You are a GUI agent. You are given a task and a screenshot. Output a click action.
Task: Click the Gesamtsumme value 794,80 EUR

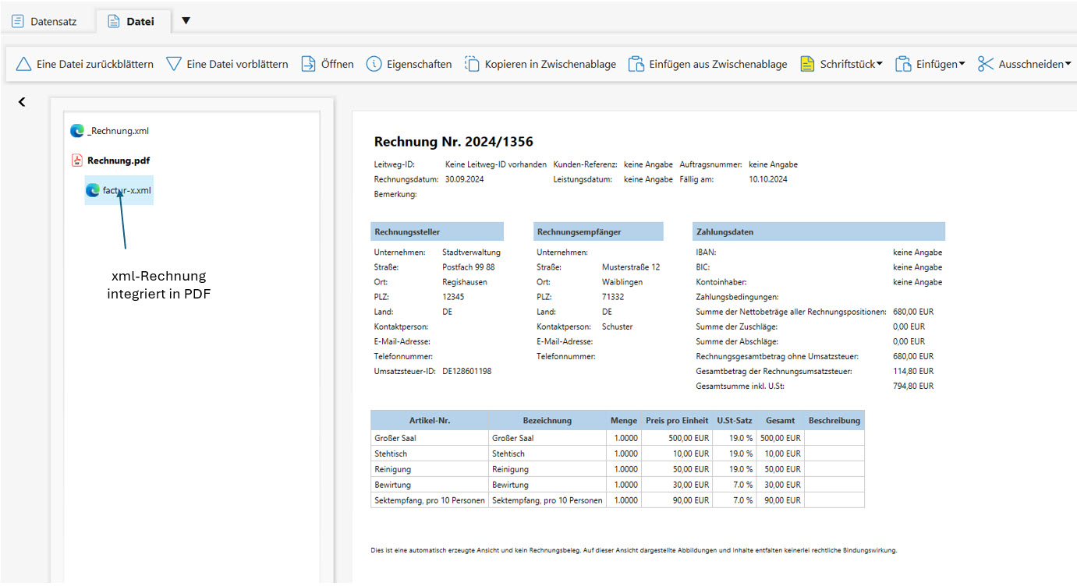point(913,386)
